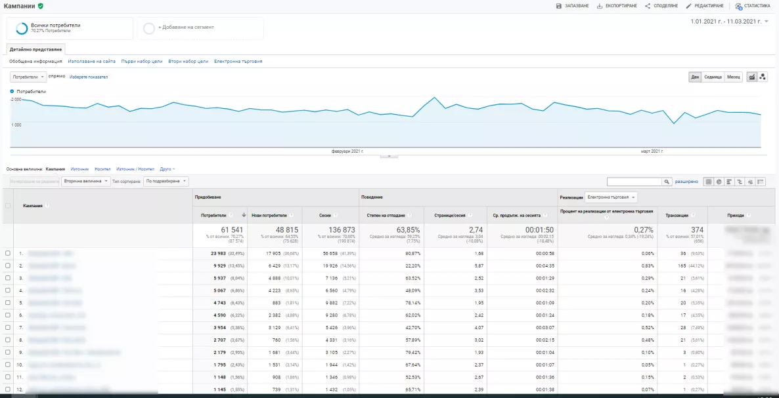Viewport: 779px width, 398px height.
Task: Open the motion chart bubble icon
Action: [763, 77]
